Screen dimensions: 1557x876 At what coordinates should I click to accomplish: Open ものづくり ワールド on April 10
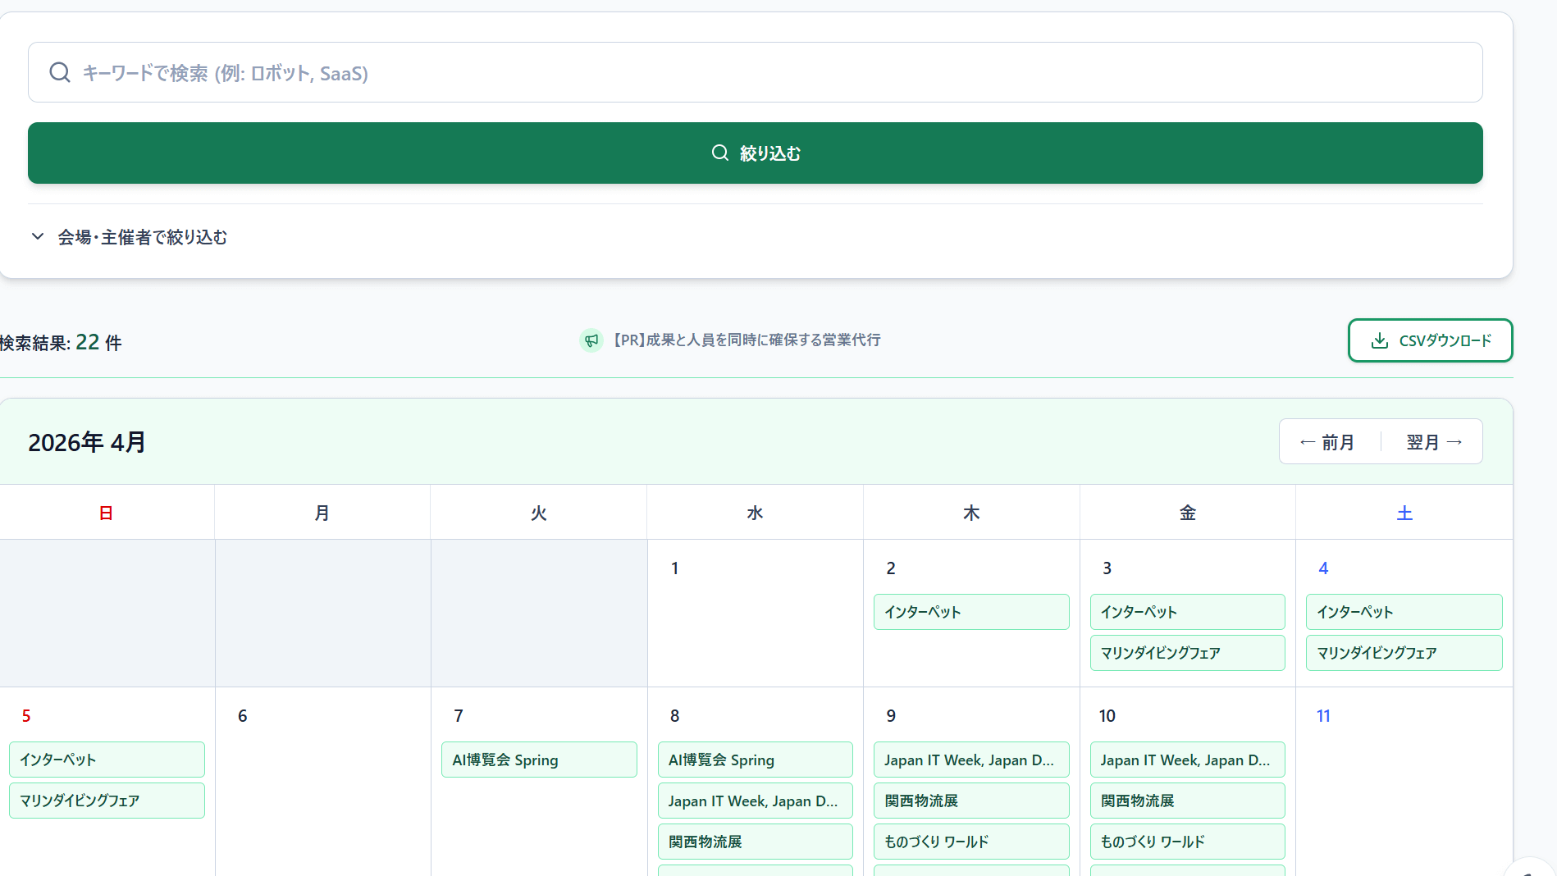tap(1186, 842)
